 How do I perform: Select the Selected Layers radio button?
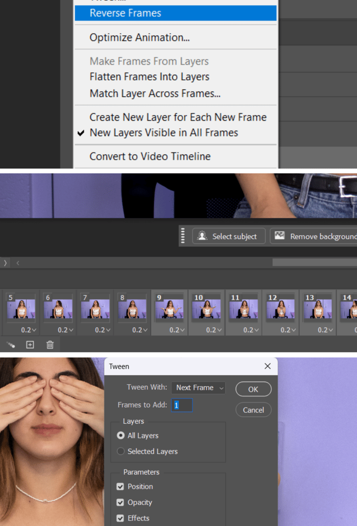[x=120, y=451]
